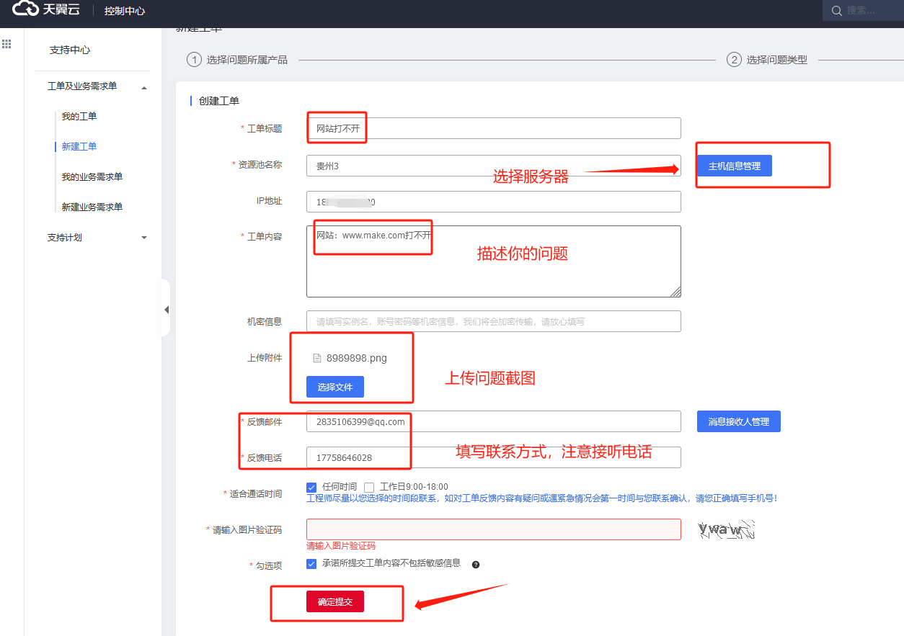
Task: Click the search magnifier icon
Action: [x=837, y=11]
